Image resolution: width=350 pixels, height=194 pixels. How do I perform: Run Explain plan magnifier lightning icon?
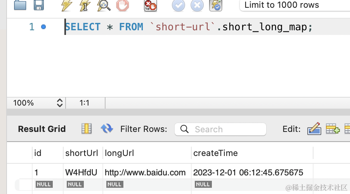104,5
